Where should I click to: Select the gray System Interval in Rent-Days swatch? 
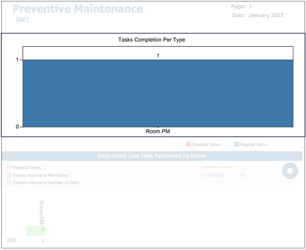coord(9,175)
